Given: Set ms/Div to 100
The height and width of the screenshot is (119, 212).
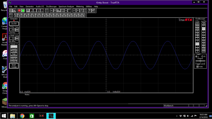Looking at the screenshot, I should tap(203, 49).
